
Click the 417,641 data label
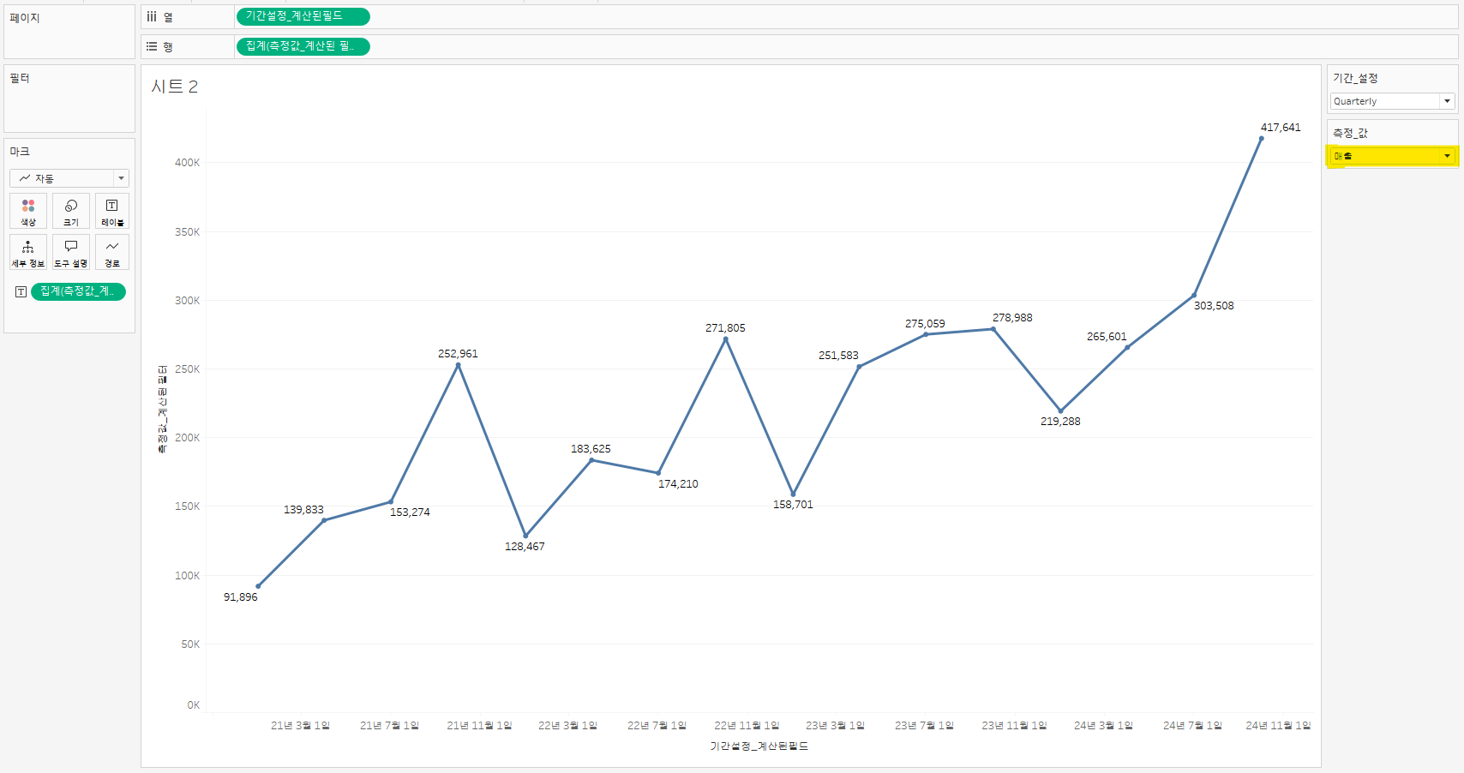pyautogui.click(x=1281, y=128)
